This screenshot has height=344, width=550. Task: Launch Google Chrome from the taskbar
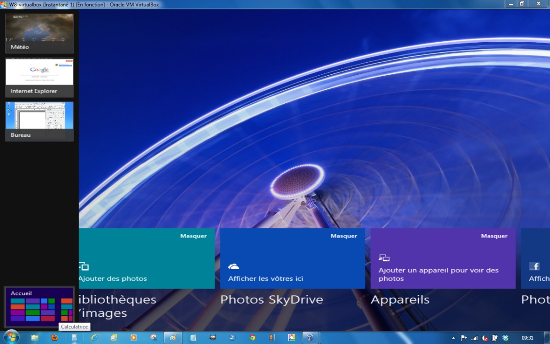pos(252,338)
